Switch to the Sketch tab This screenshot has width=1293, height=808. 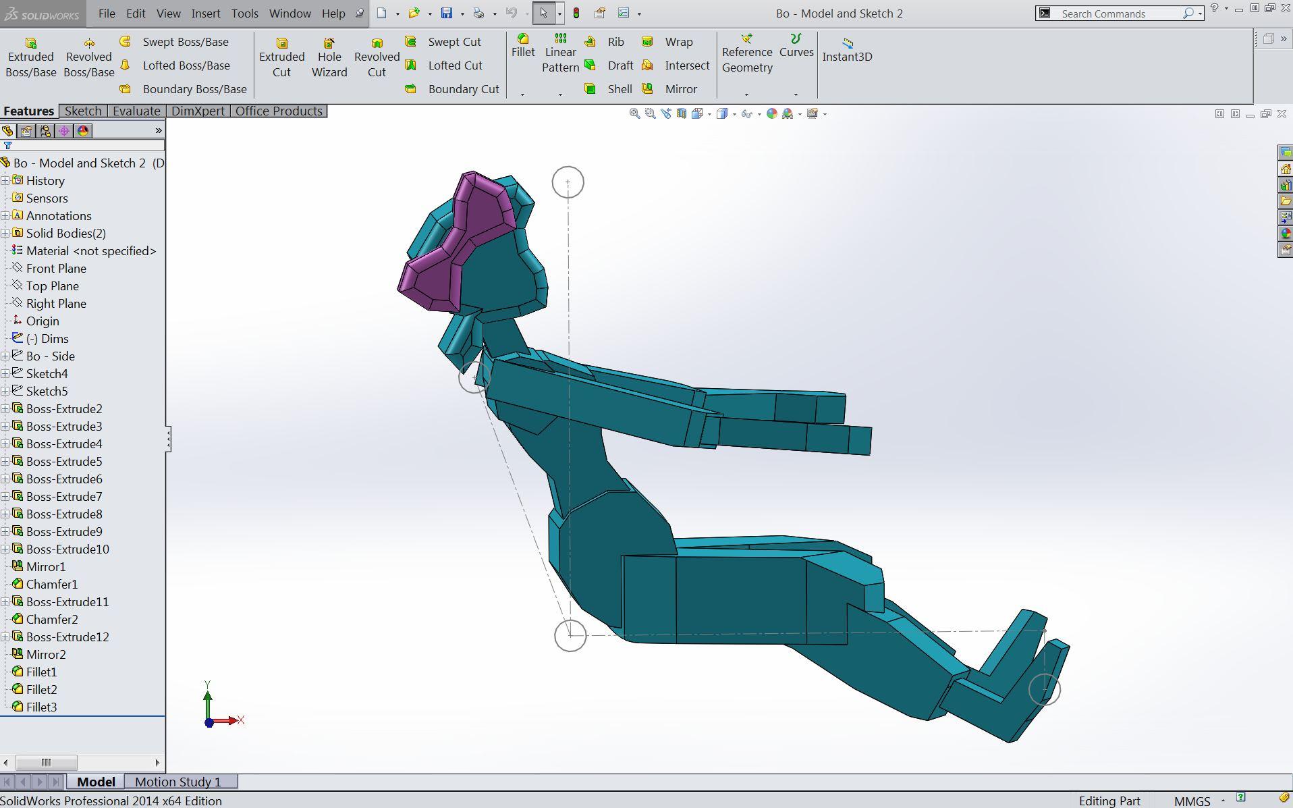click(82, 111)
